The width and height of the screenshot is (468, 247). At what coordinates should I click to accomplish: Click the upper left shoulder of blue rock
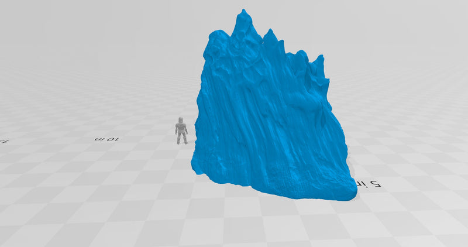coord(212,42)
